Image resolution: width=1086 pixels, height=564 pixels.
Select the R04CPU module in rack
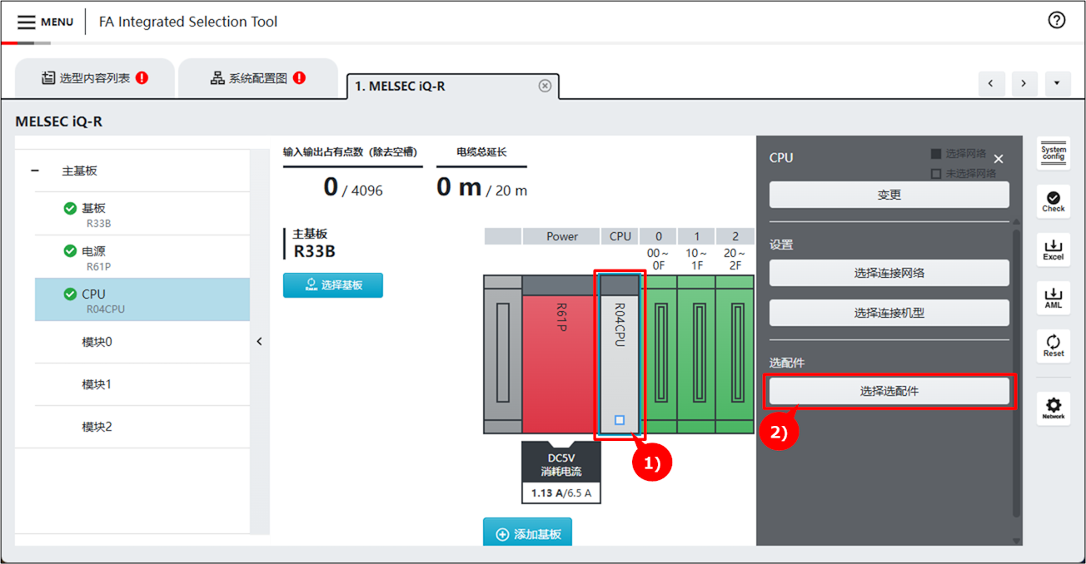(619, 354)
